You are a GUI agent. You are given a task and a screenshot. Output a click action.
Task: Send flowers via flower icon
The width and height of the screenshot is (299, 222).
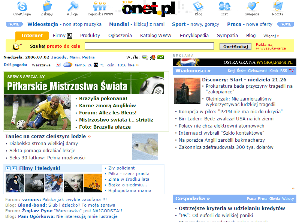point(153,57)
